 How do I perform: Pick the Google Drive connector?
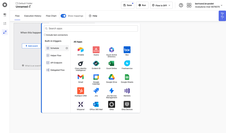pos(112,77)
